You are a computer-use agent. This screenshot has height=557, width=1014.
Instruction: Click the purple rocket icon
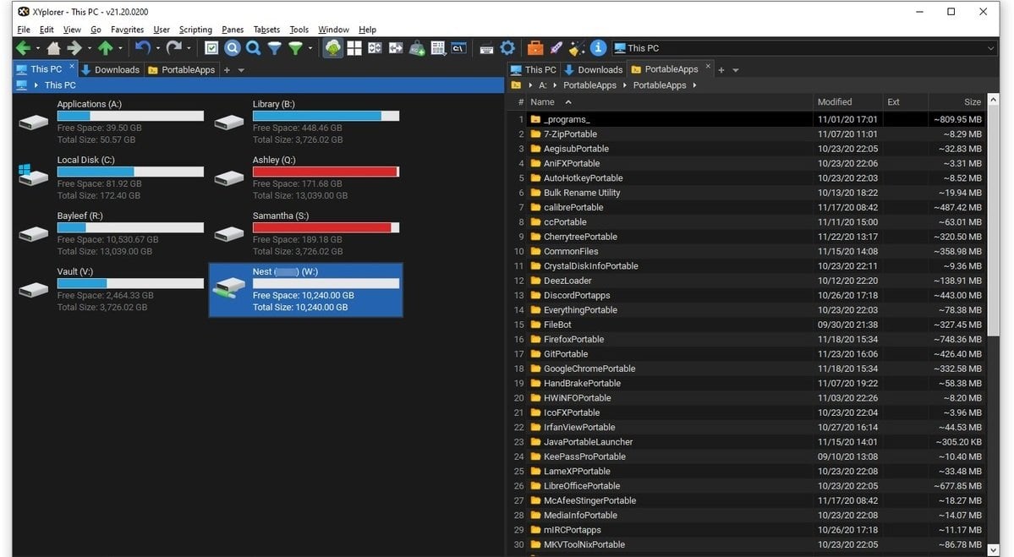556,48
